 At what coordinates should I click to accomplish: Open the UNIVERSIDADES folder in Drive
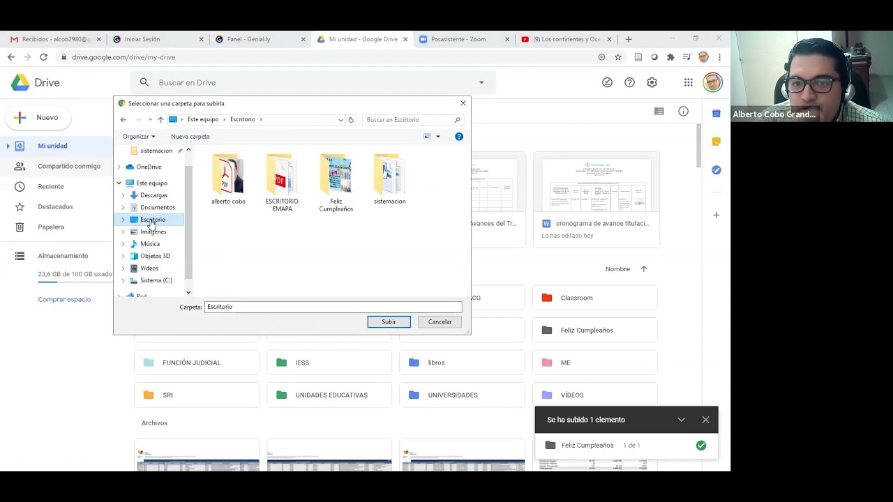click(x=462, y=395)
